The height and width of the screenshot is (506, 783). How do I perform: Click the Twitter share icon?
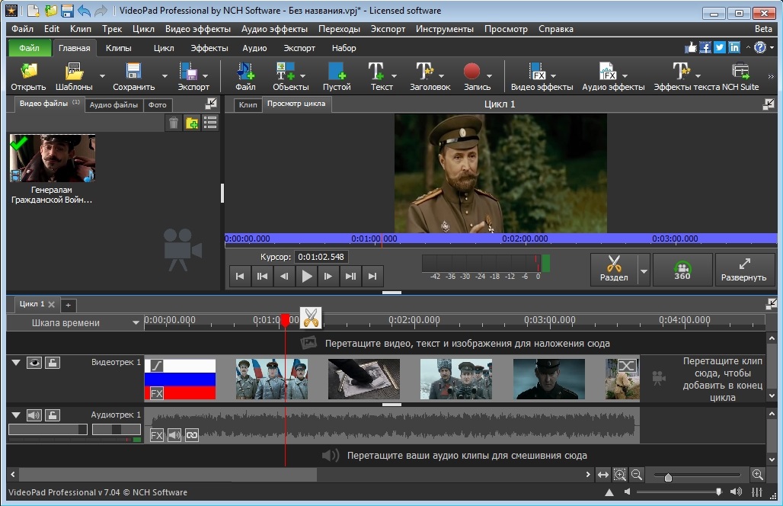click(x=720, y=47)
